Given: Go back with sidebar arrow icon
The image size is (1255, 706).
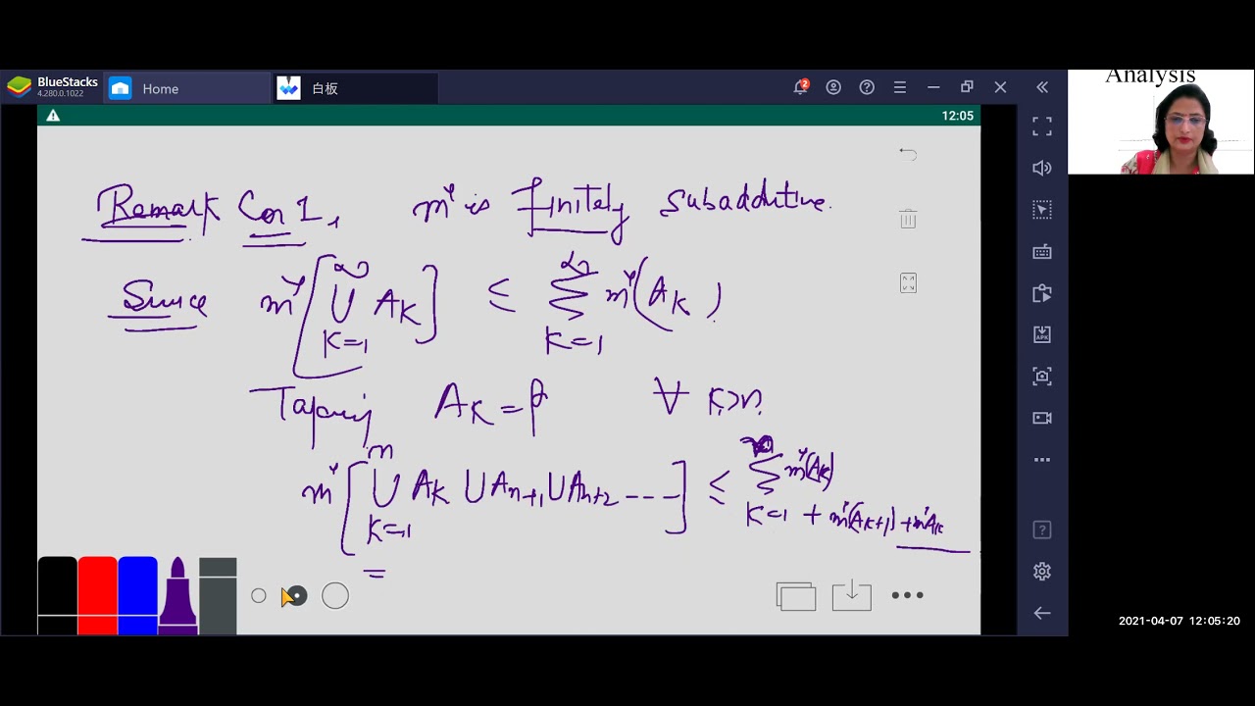Looking at the screenshot, I should [1042, 613].
